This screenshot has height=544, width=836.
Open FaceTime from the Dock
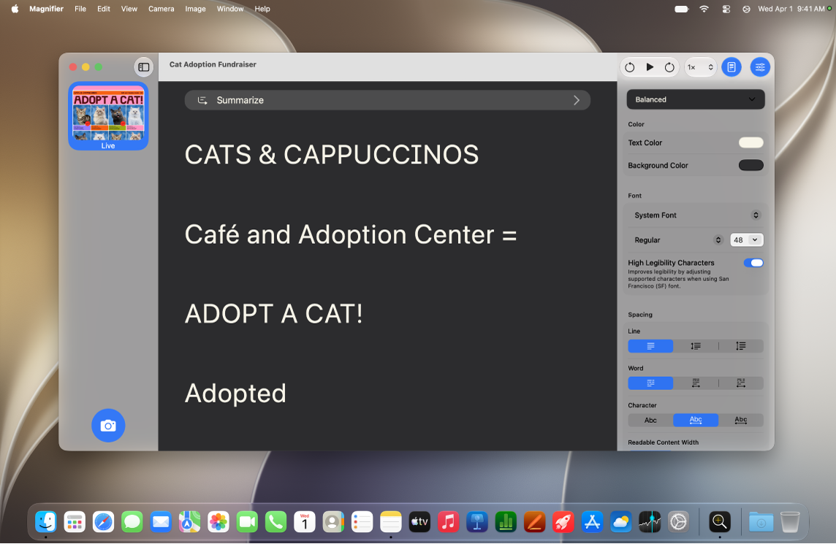[247, 521]
